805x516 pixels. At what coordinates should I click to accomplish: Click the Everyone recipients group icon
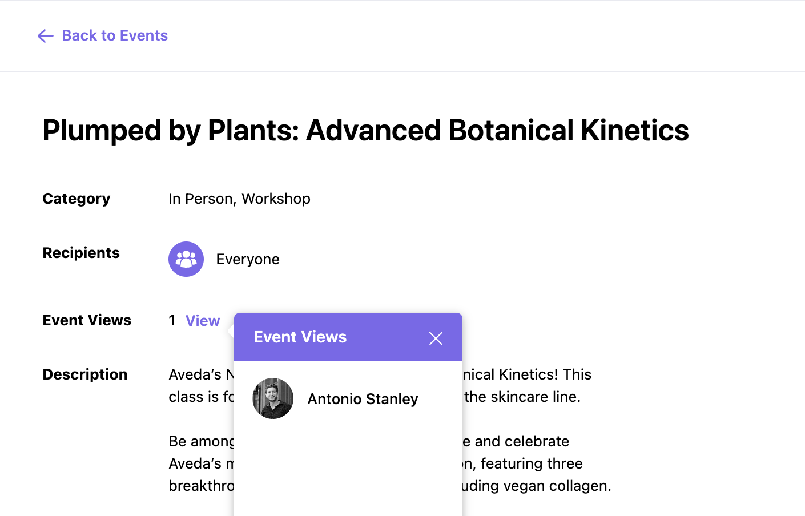[x=186, y=259]
